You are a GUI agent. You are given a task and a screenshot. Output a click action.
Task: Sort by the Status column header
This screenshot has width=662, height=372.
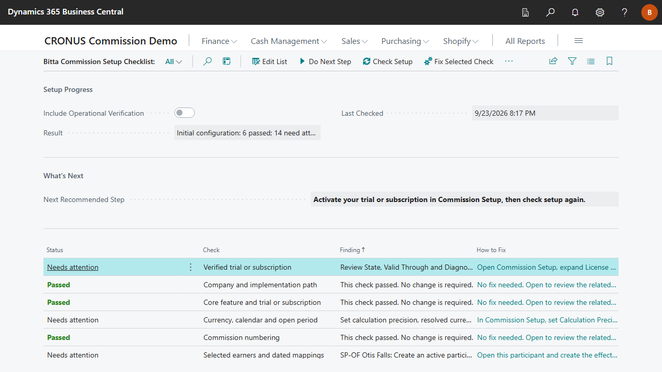click(55, 250)
